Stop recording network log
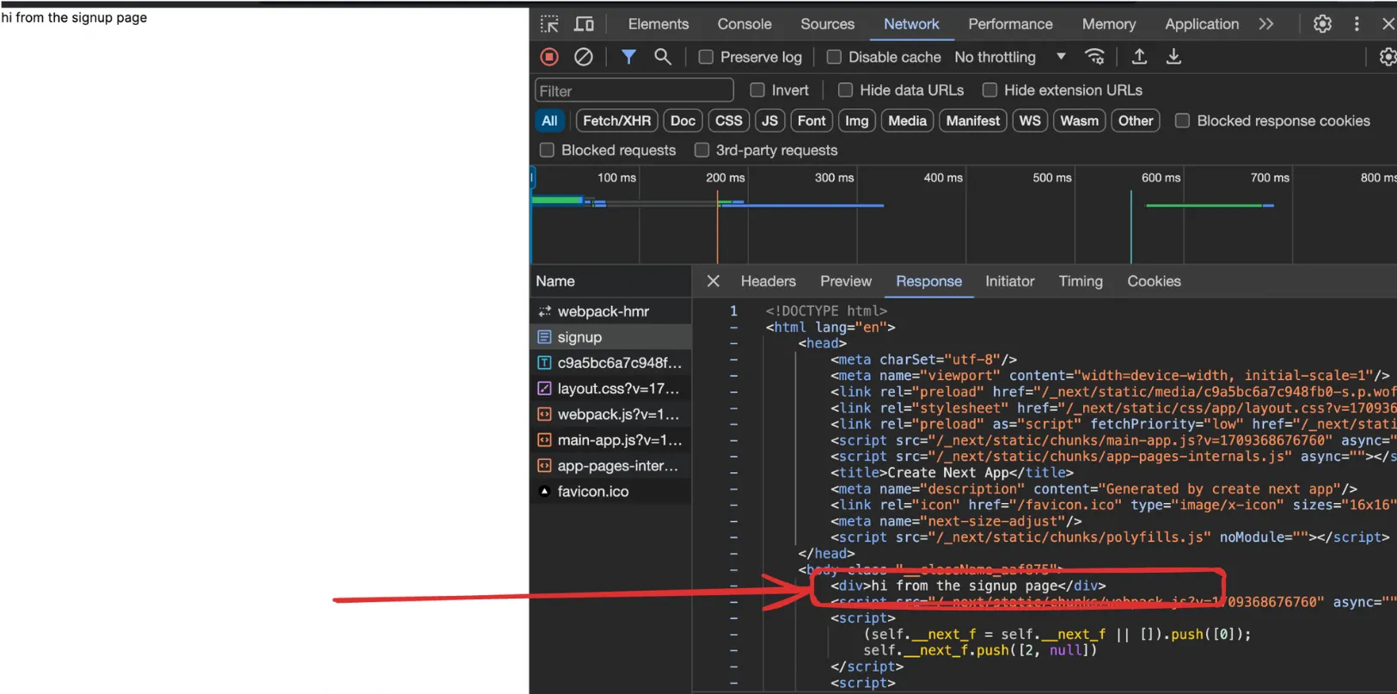 [x=549, y=57]
